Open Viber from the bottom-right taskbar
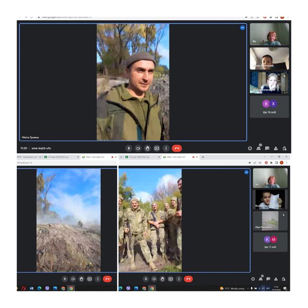Image resolution: width=308 pixels, height=308 pixels. [128, 288]
